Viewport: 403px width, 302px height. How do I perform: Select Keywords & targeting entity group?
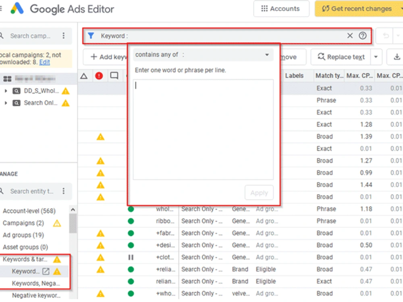click(x=25, y=259)
